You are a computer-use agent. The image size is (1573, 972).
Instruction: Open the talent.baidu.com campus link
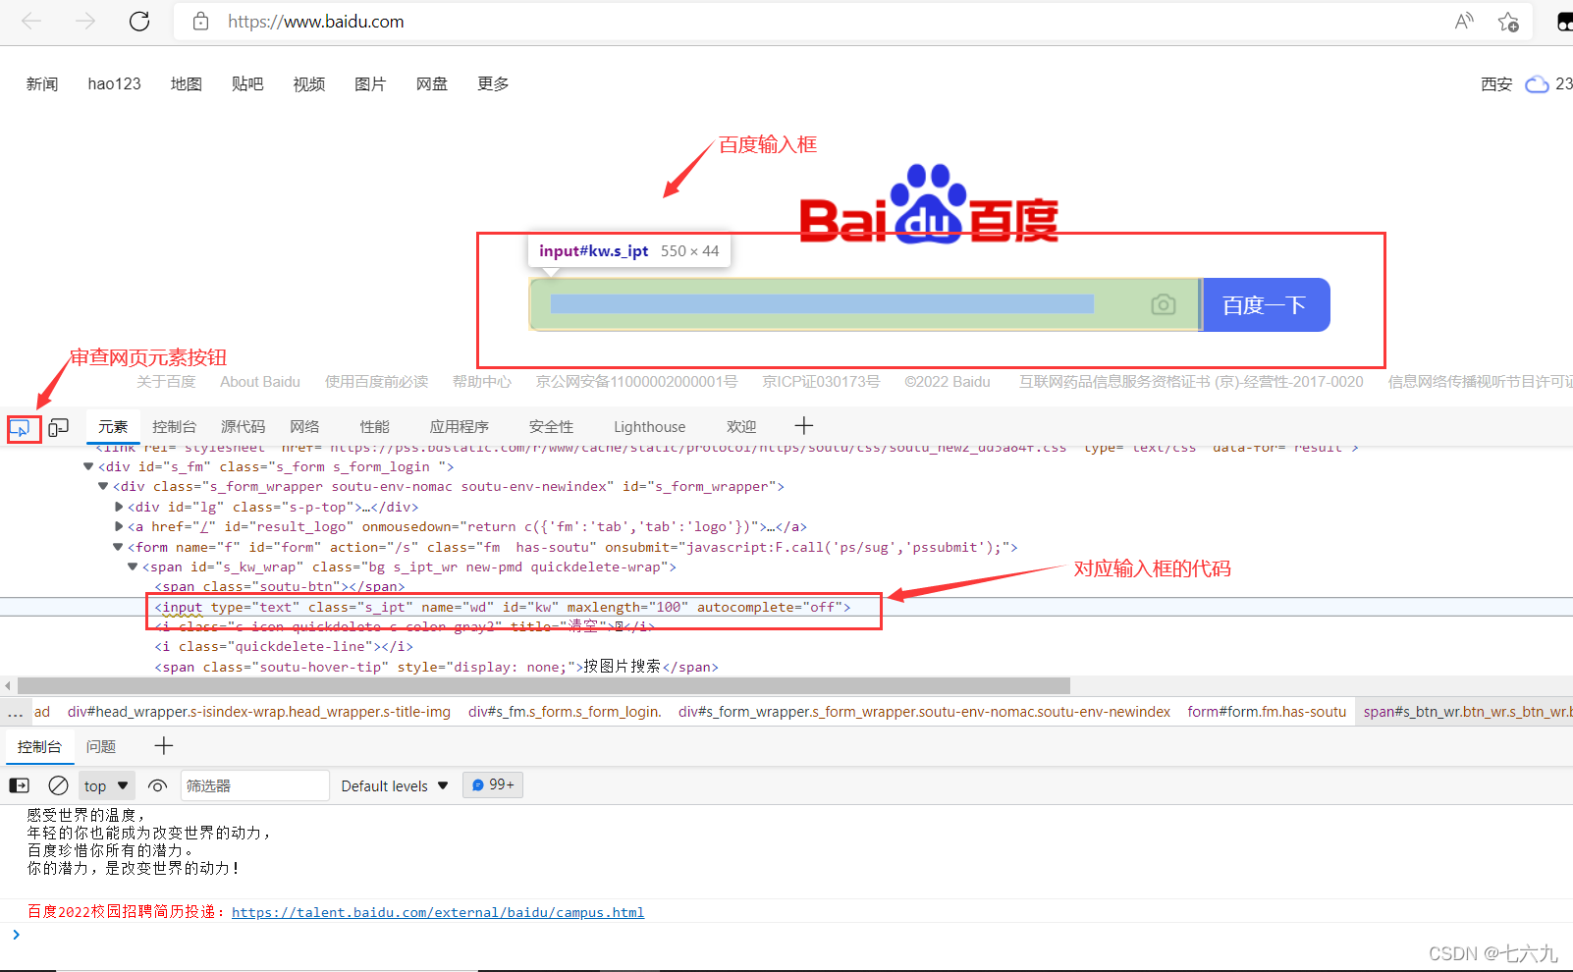pyautogui.click(x=438, y=912)
